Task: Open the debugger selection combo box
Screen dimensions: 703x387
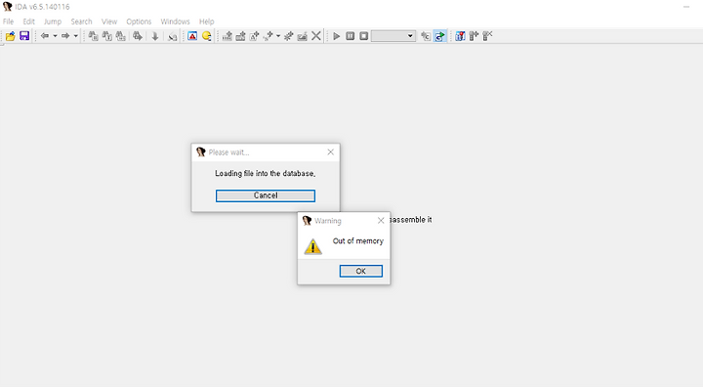Action: point(393,36)
